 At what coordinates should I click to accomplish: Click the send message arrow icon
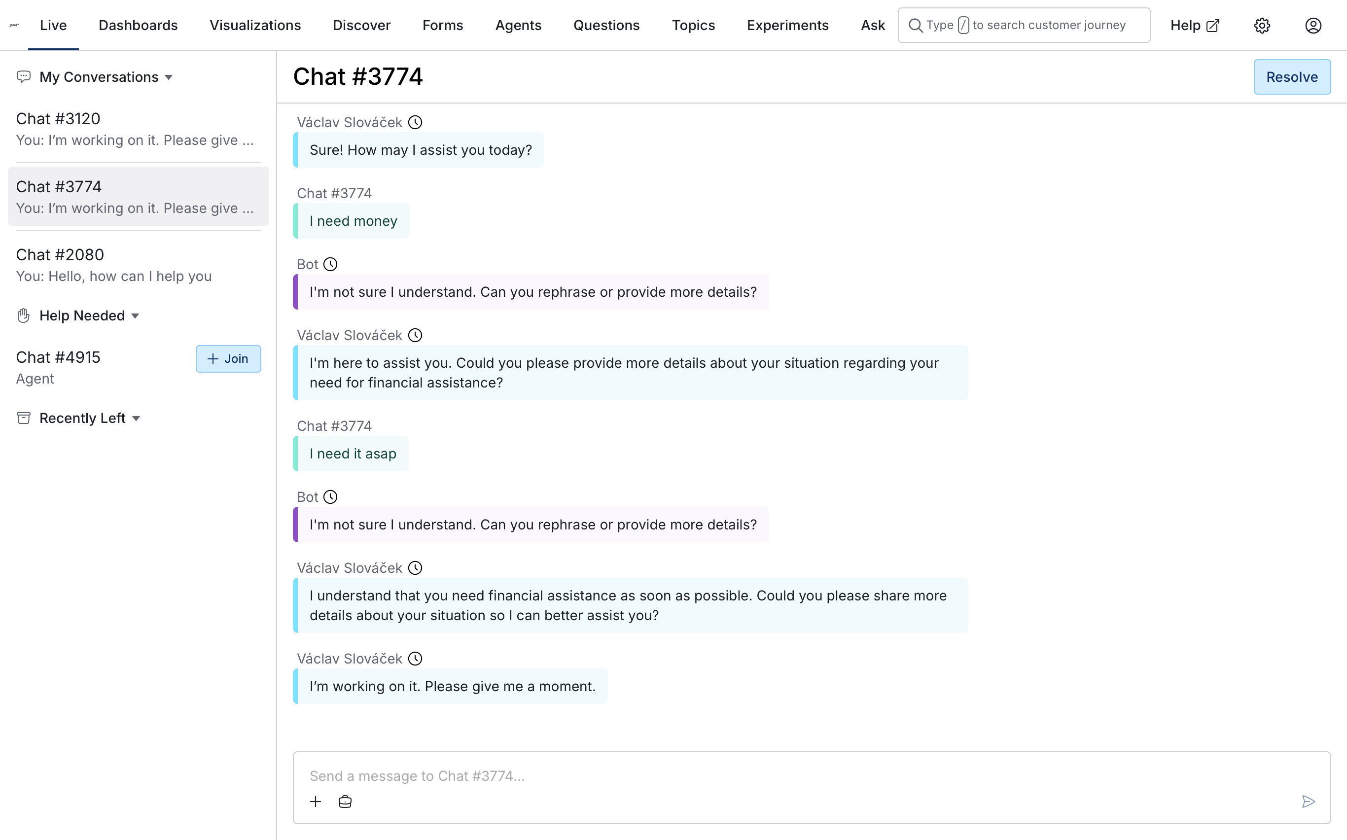1308,801
